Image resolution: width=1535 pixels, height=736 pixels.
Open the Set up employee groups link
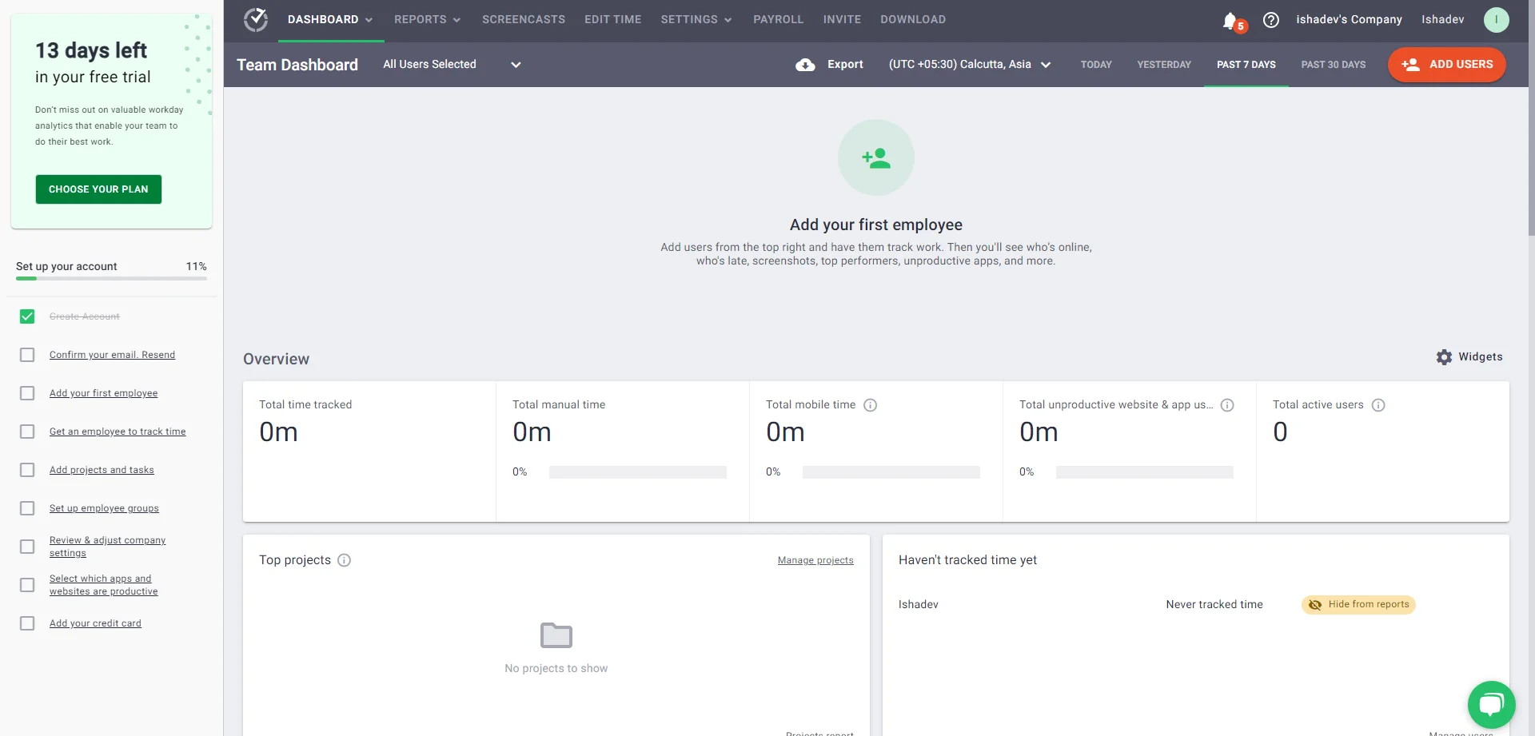(104, 508)
